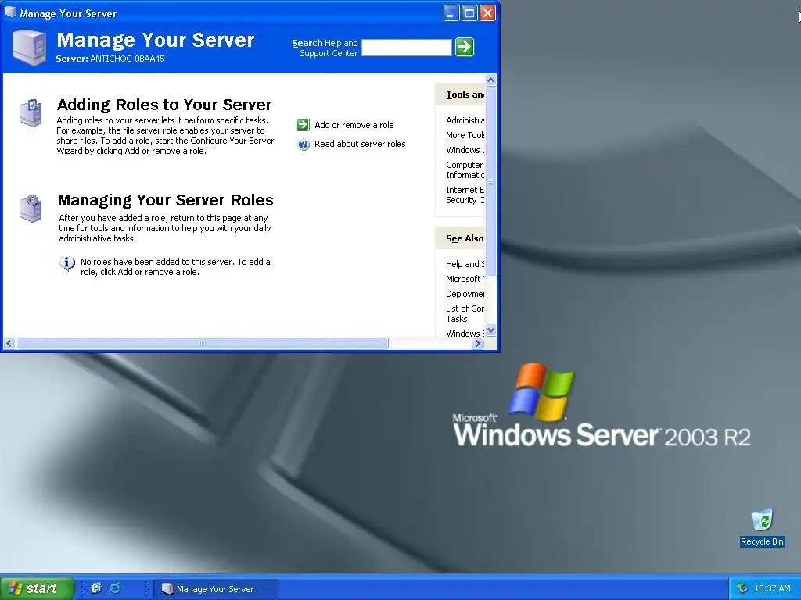Screen dimensions: 801x600
Task: Click the taskbar clock showing 10:37 AM
Action: click(772, 589)
